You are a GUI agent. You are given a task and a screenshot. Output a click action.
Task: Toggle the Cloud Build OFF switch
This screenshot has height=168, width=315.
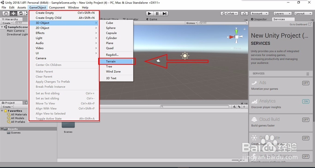click(x=306, y=120)
